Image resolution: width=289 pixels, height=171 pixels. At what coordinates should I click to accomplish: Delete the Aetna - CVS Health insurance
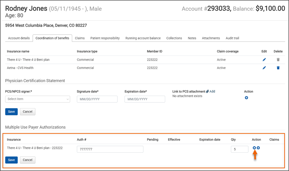(x=278, y=68)
